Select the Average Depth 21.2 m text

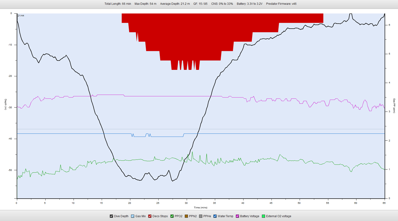175,4
